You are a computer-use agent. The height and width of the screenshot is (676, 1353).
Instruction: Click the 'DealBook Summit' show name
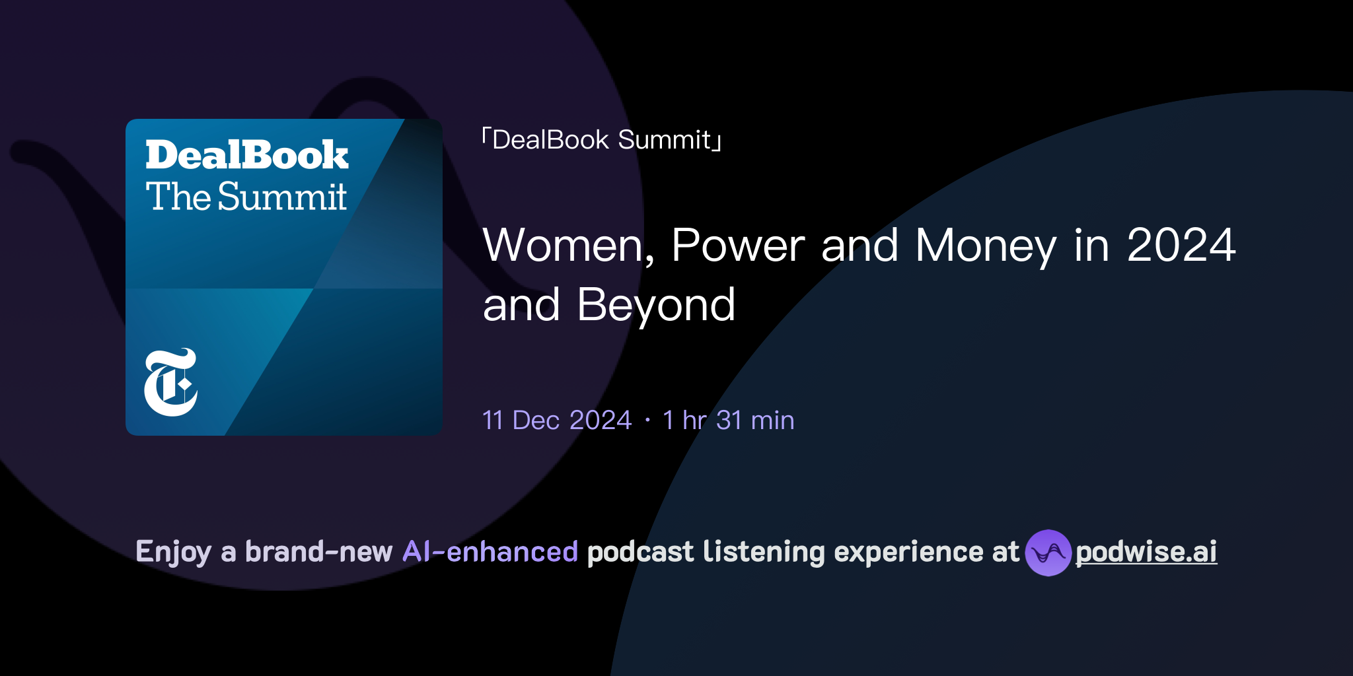tap(601, 139)
